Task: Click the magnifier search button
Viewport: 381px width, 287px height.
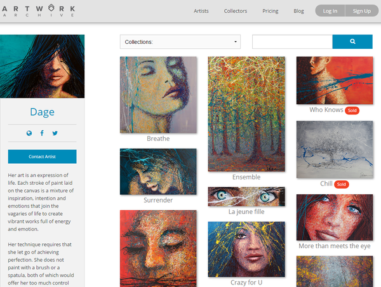Action: click(x=352, y=41)
